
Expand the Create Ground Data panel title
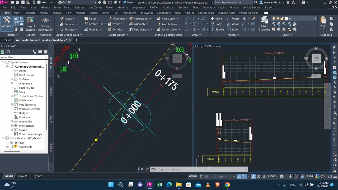point(69,35)
